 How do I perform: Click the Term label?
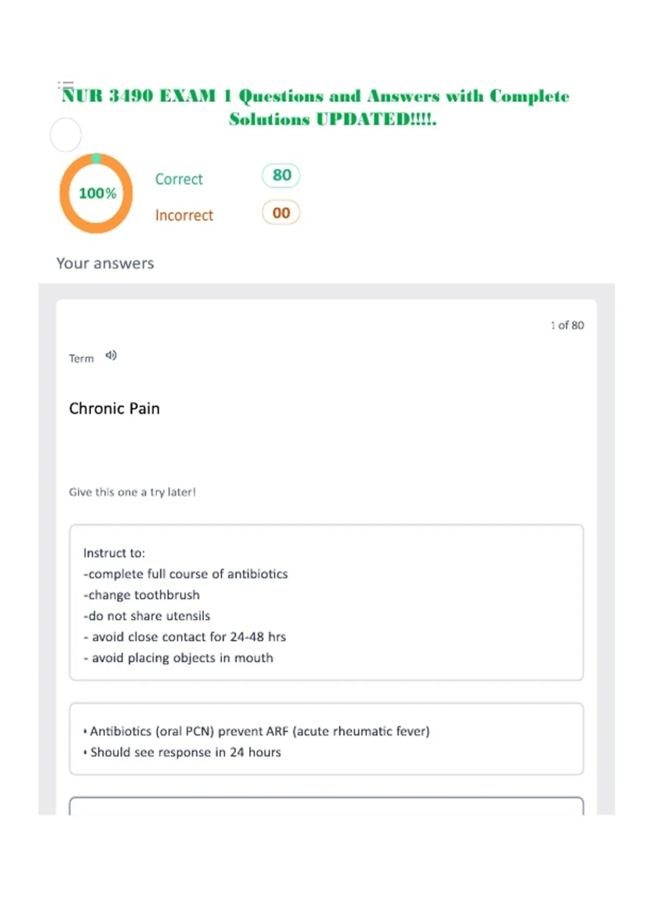tap(81, 358)
